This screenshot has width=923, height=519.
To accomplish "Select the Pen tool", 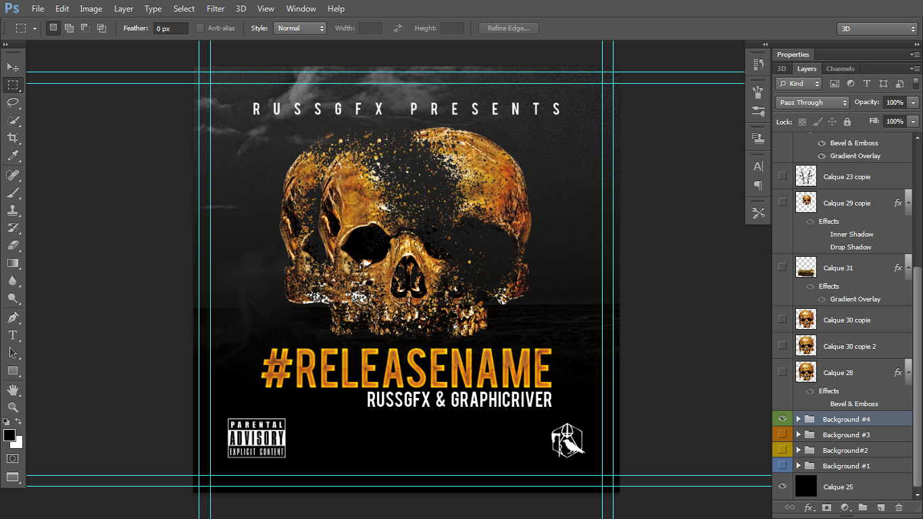I will point(13,318).
